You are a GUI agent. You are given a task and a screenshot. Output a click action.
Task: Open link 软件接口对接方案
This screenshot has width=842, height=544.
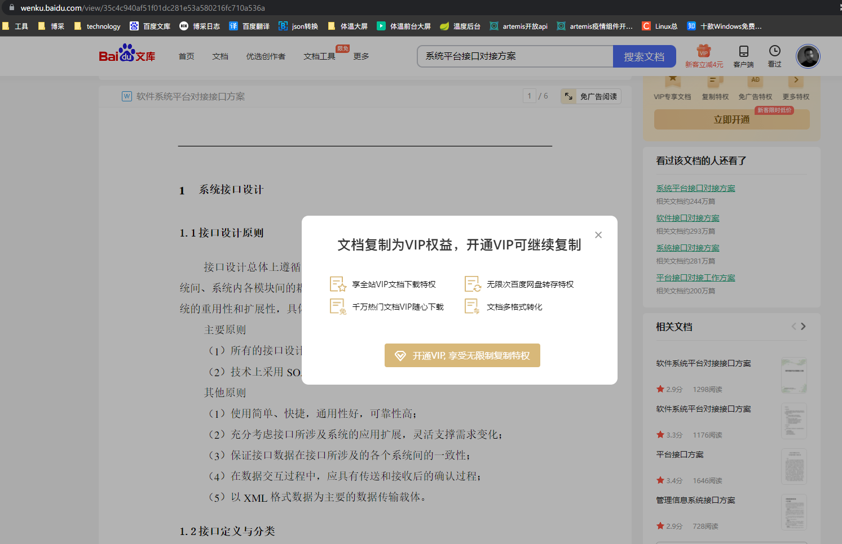(687, 218)
